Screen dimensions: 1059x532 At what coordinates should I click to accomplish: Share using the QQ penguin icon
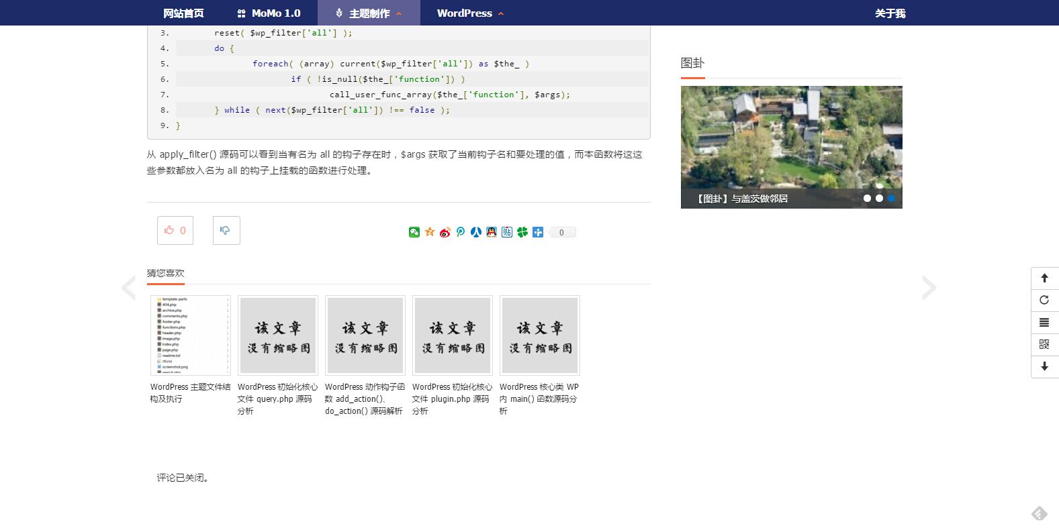[492, 232]
